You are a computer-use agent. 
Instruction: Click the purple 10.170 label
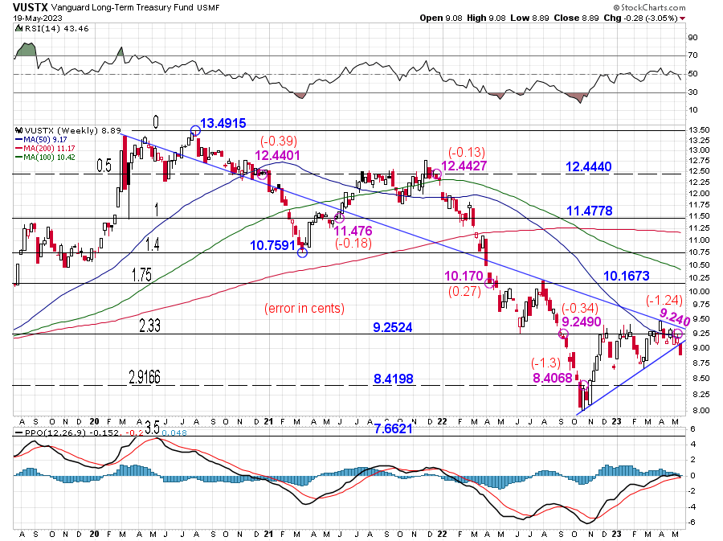(464, 276)
